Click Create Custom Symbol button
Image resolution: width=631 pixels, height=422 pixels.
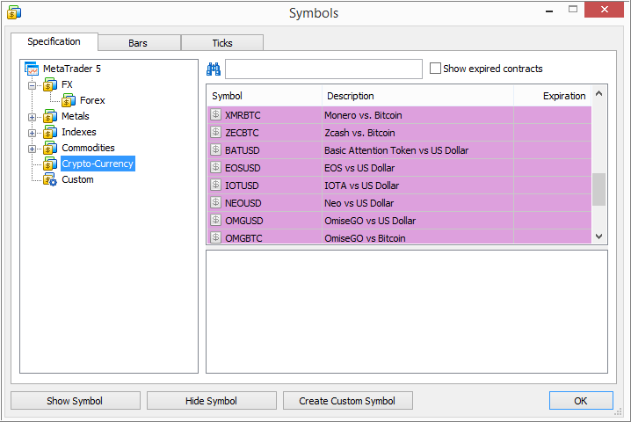347,401
